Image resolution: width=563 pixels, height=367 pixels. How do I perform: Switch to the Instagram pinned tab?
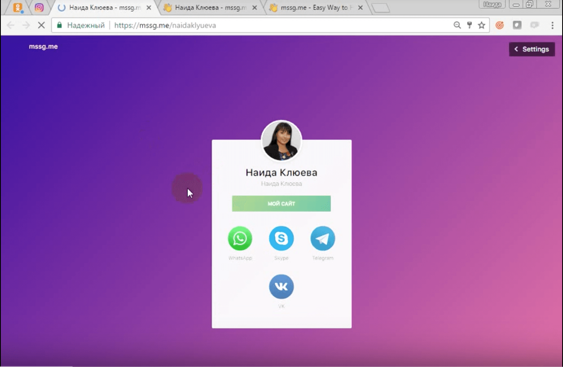[39, 7]
